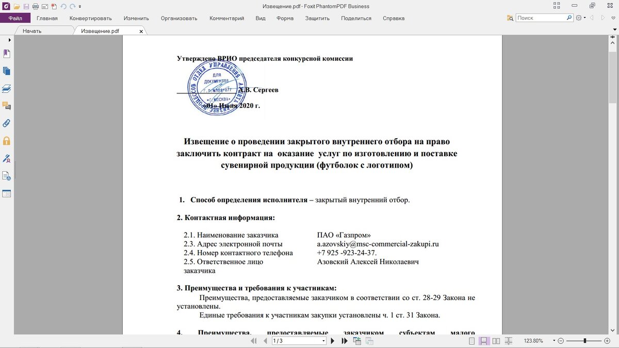Open the settings gear dropdown near search
This screenshot has height=348, width=619.
click(x=579, y=17)
